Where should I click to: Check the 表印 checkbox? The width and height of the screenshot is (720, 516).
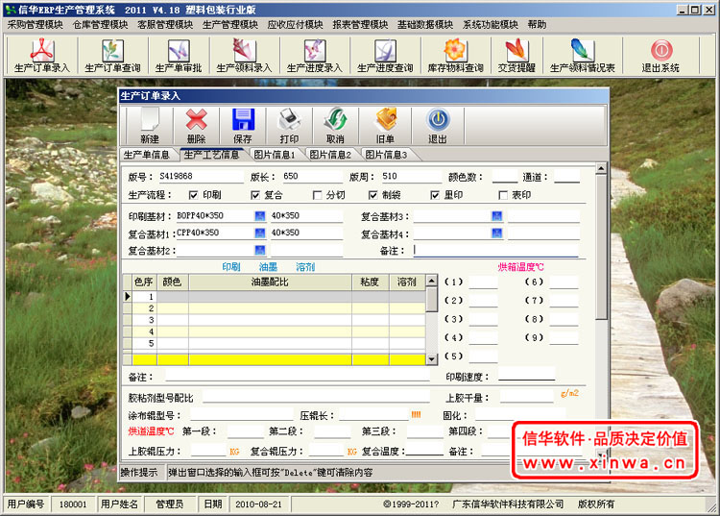(x=503, y=195)
